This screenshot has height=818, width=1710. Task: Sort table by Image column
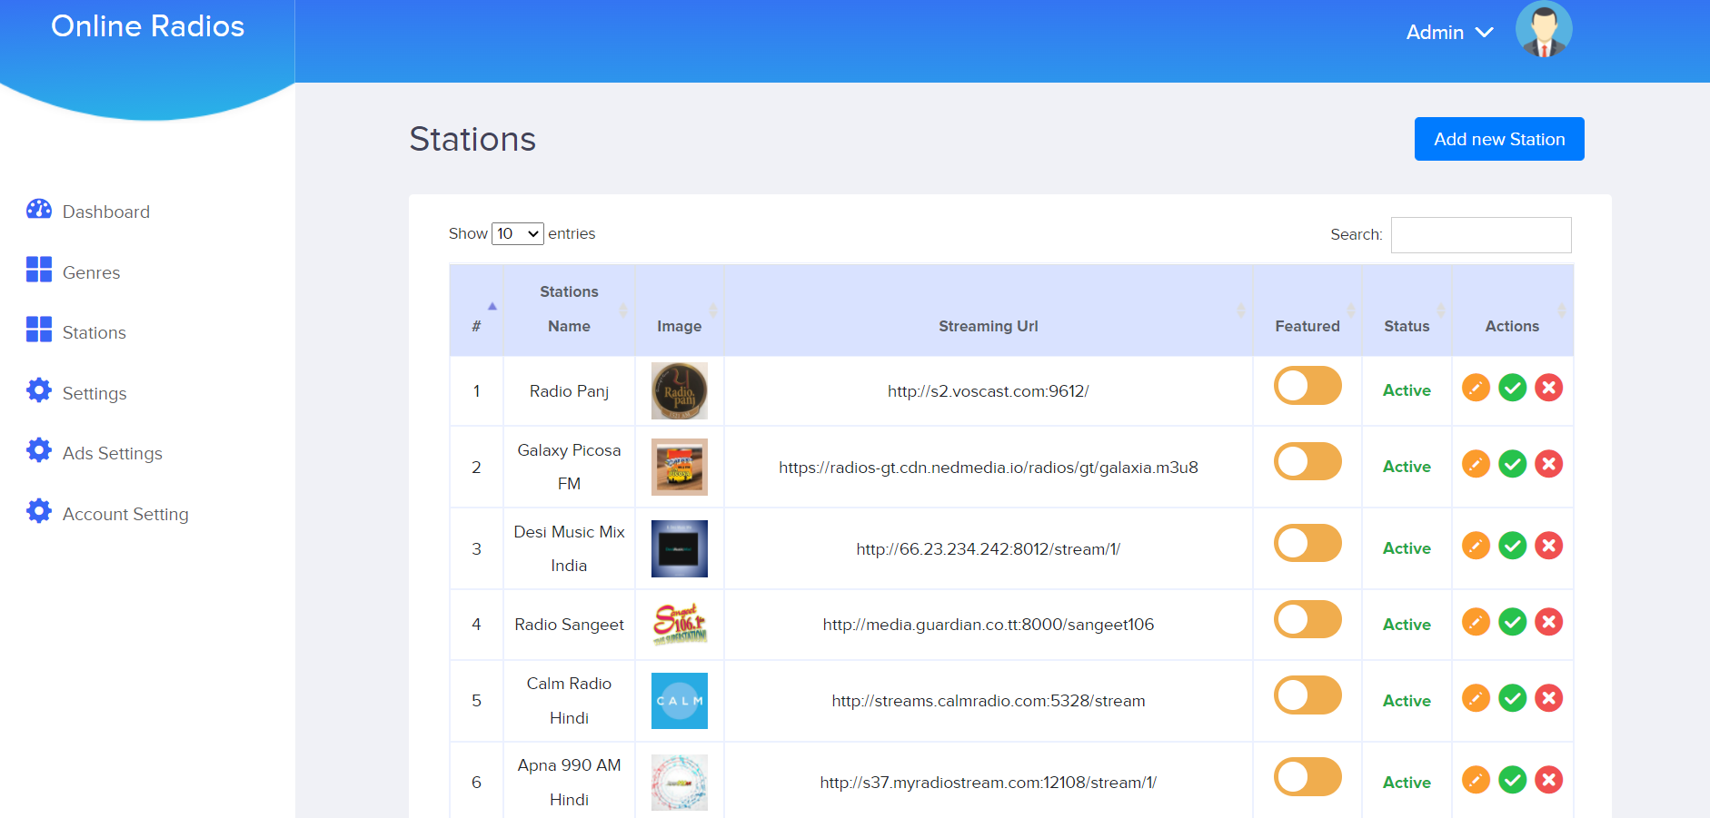[680, 310]
